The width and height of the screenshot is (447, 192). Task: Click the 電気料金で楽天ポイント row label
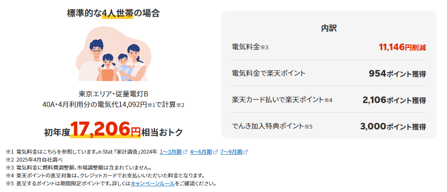pos(269,74)
